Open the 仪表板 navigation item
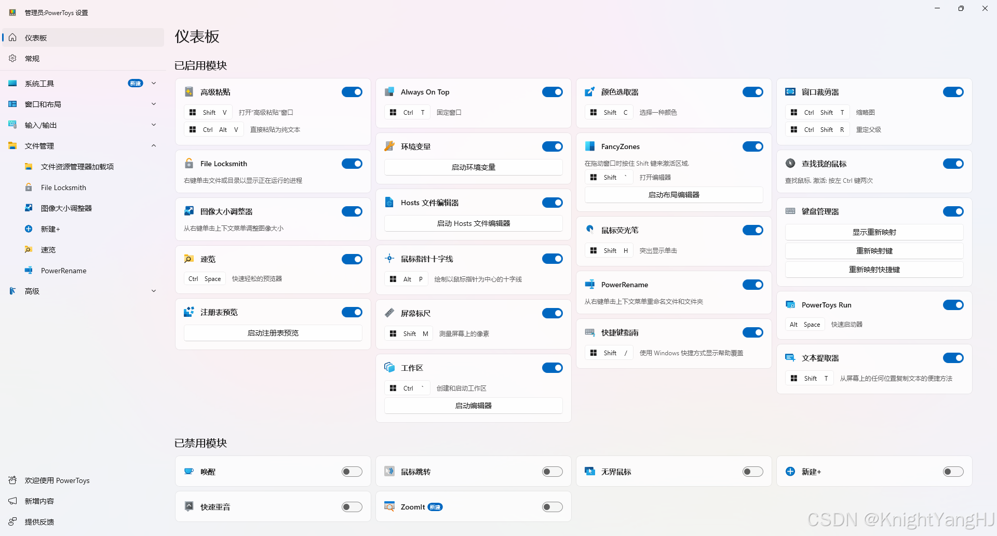Image resolution: width=997 pixels, height=536 pixels. pyautogui.click(x=83, y=37)
